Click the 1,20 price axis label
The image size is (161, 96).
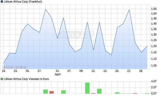pyautogui.click(x=154, y=46)
